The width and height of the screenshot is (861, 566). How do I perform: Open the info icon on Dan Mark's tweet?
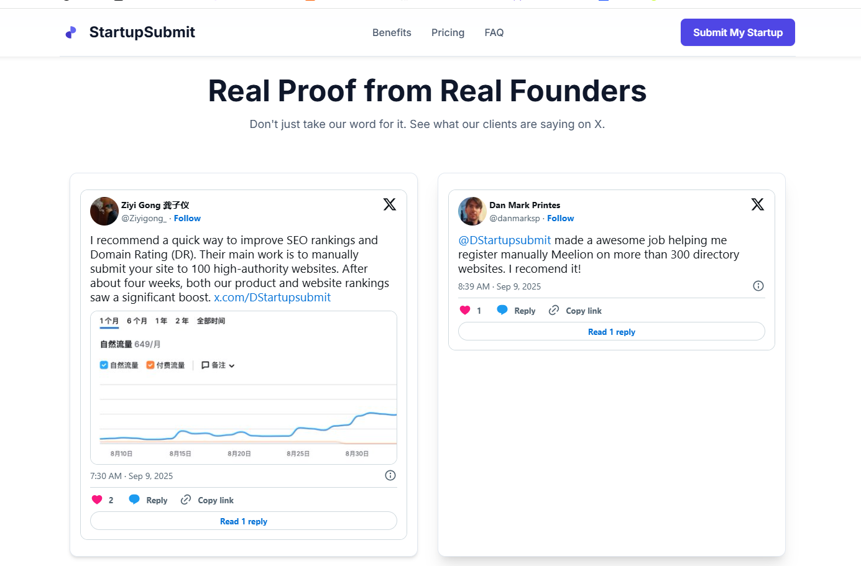pyautogui.click(x=758, y=285)
